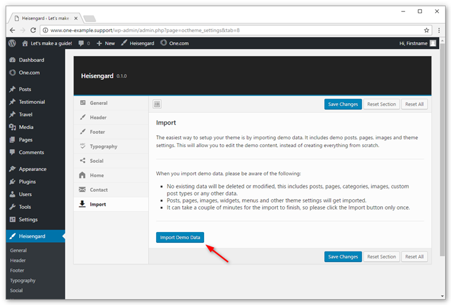The height and width of the screenshot is (305, 451).
Task: Click the top Reset Section button
Action: point(381,104)
